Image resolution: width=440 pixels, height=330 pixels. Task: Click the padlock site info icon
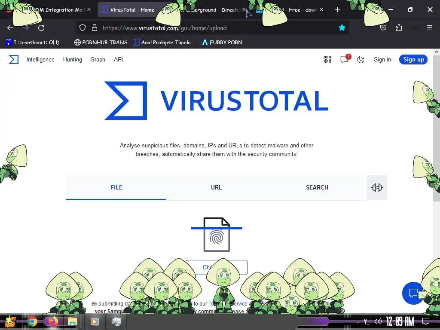(x=95, y=28)
